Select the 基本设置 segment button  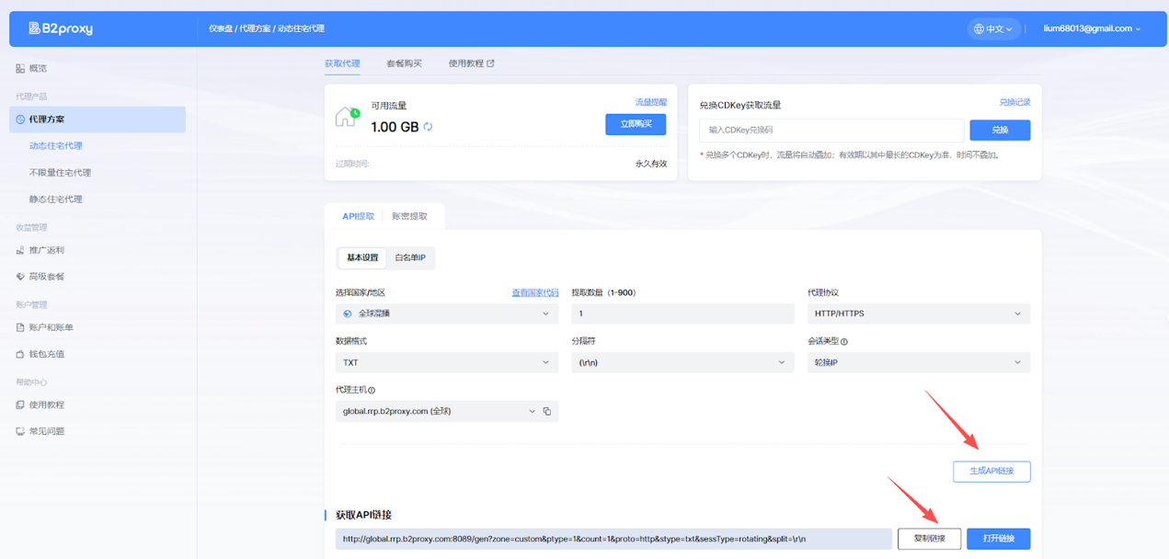click(x=362, y=258)
